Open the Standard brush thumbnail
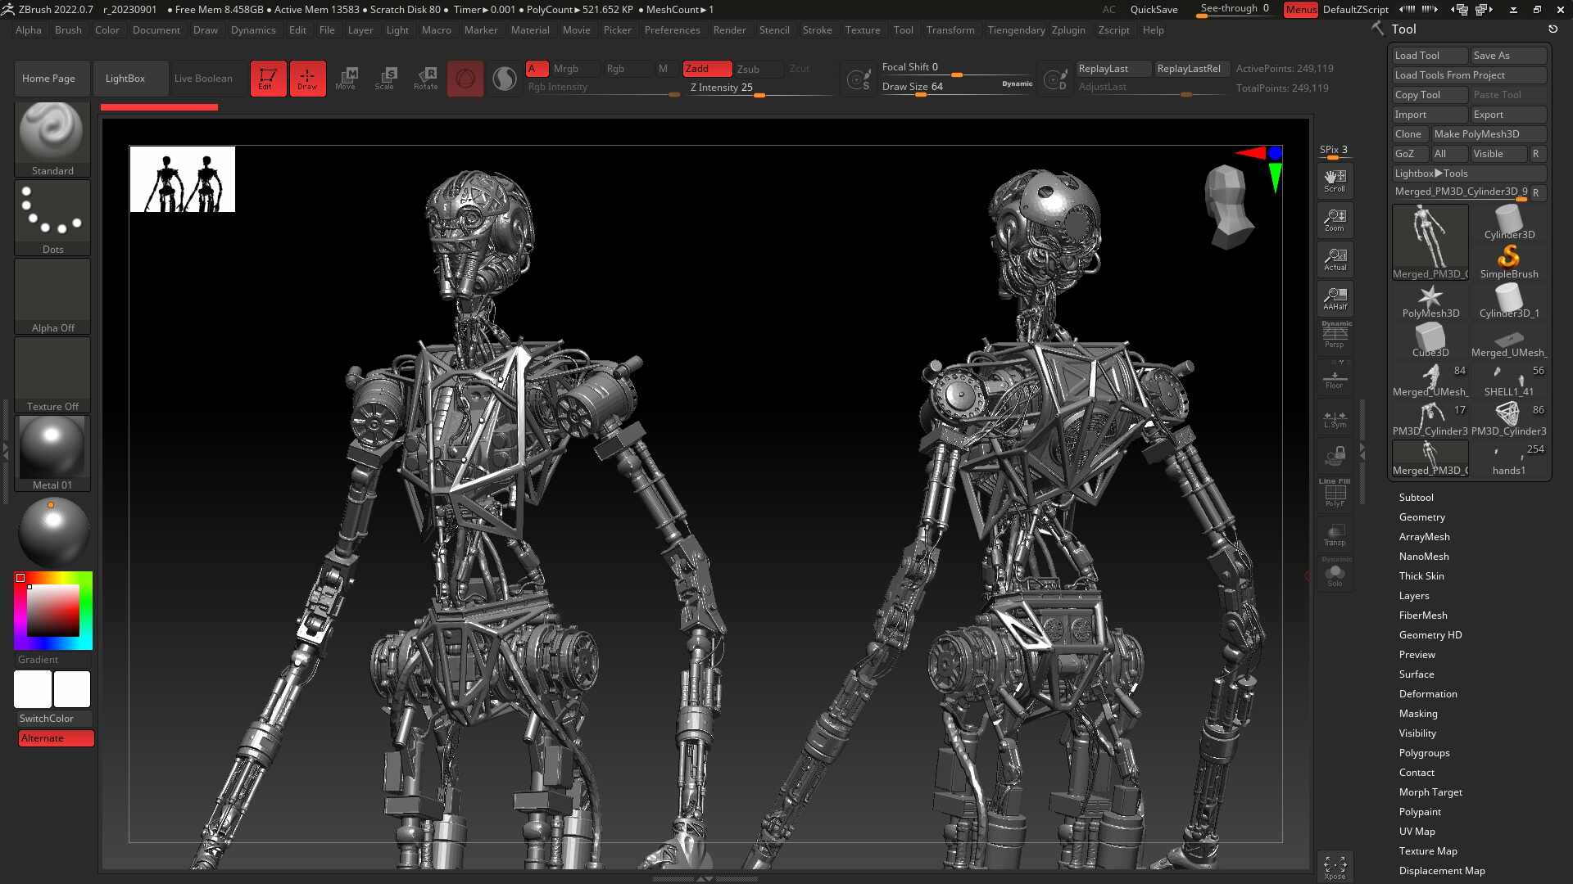The image size is (1573, 884). pos(52,139)
